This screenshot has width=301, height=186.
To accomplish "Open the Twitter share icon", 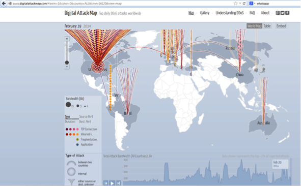I will [x=282, y=13].
